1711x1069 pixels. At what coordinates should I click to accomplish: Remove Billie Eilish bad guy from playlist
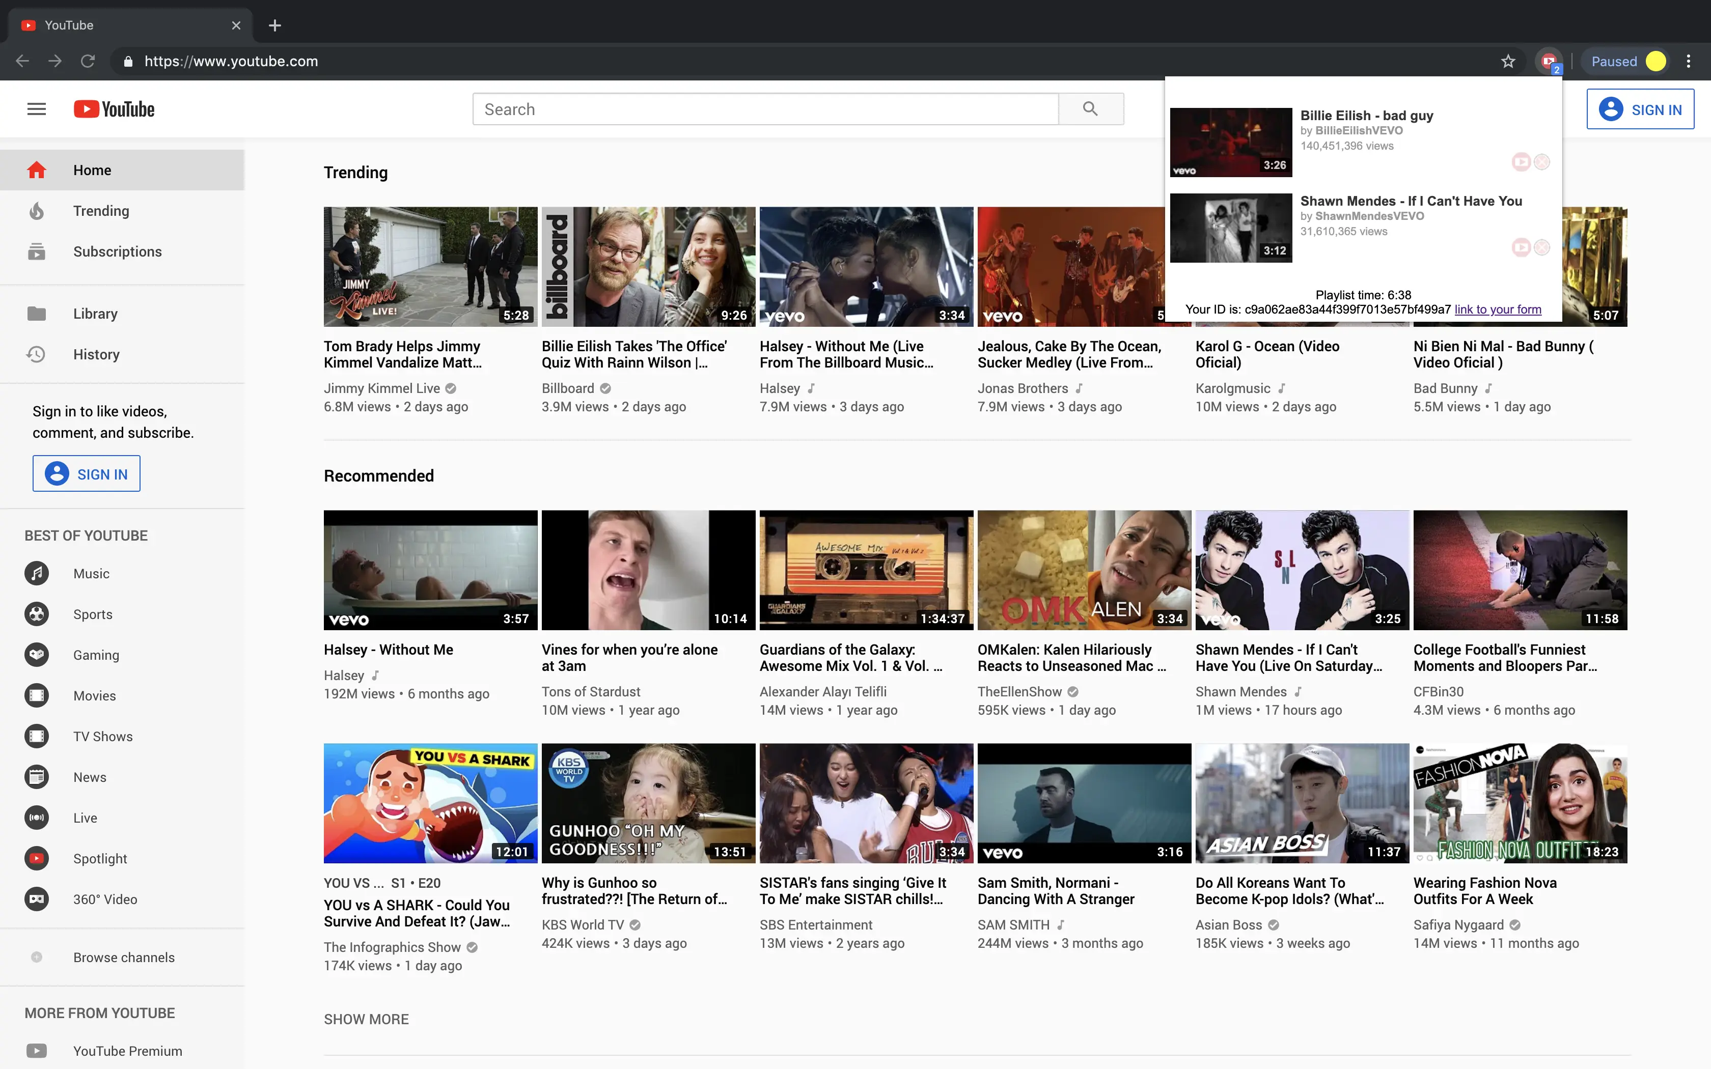click(x=1542, y=162)
